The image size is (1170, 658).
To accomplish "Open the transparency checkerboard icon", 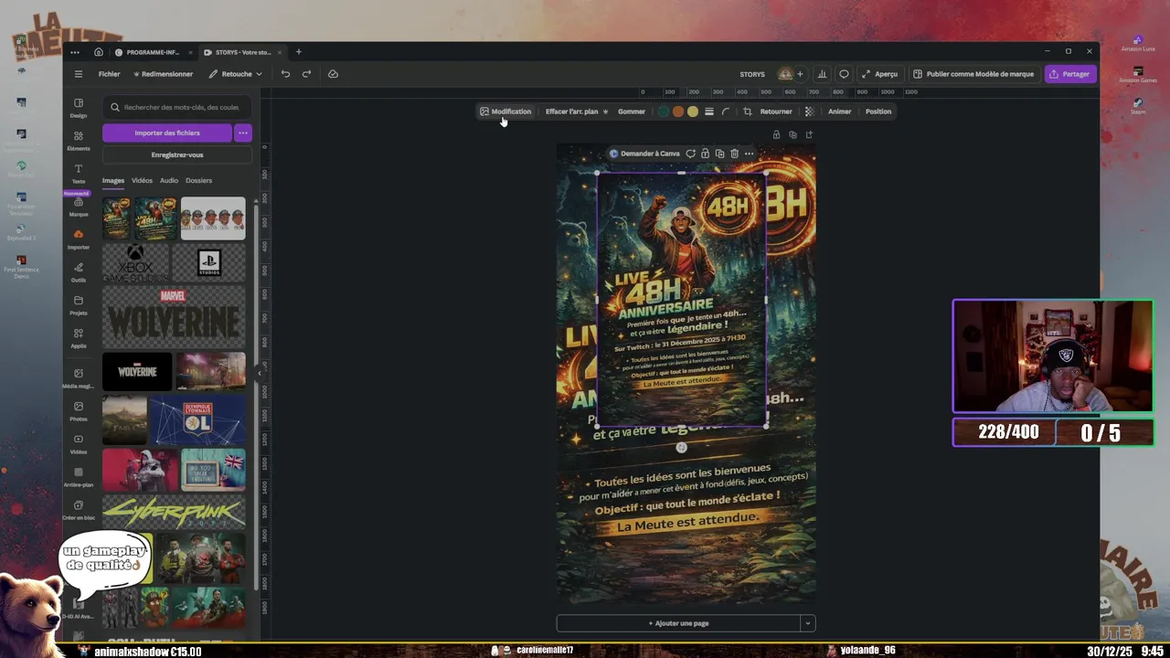I will pyautogui.click(x=809, y=111).
